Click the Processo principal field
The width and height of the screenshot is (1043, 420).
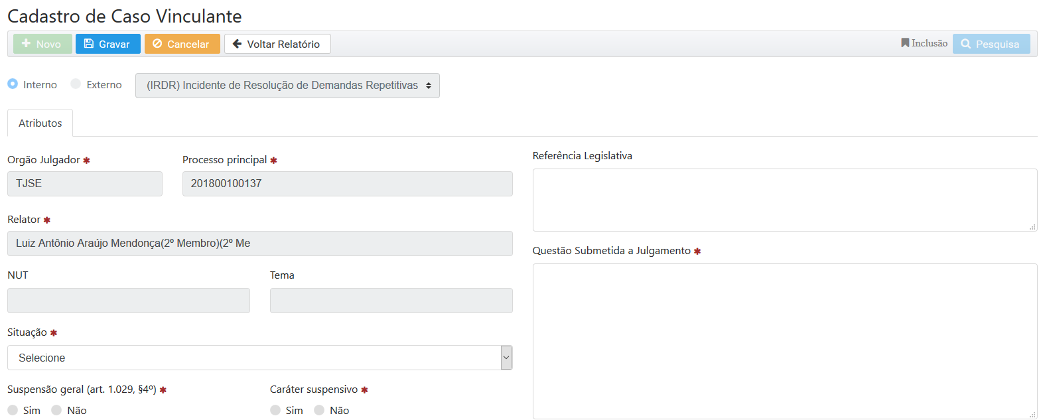(347, 184)
